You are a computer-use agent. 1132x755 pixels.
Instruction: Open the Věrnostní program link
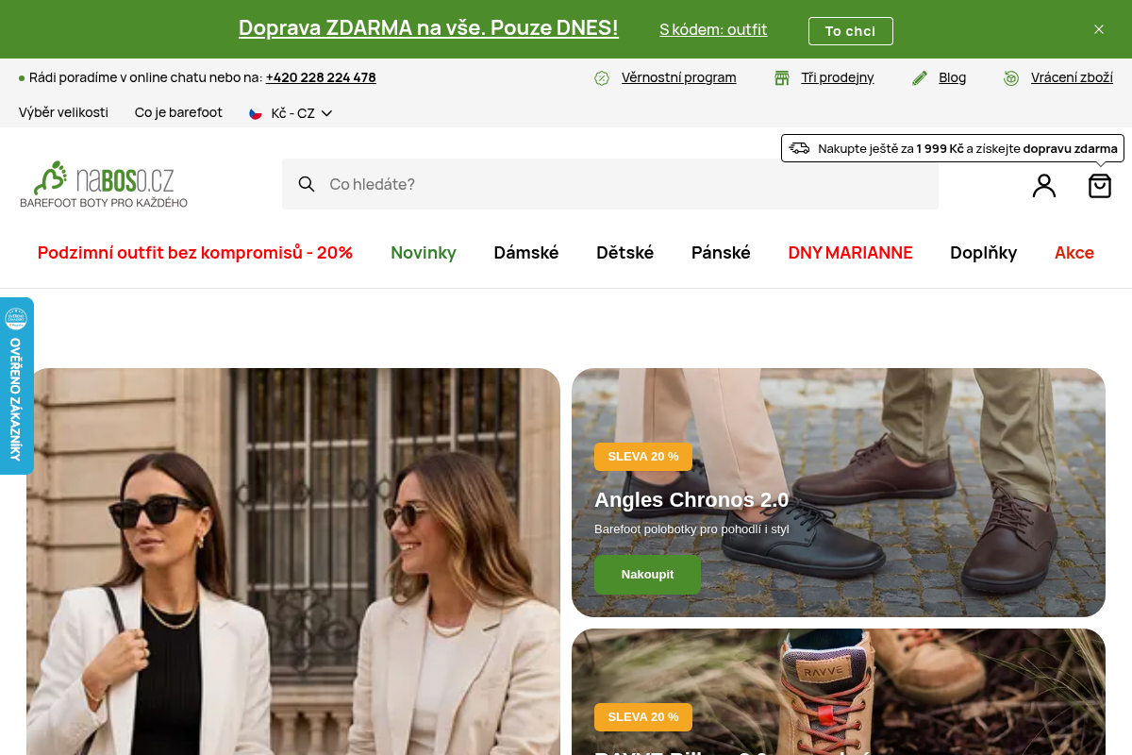click(x=678, y=77)
